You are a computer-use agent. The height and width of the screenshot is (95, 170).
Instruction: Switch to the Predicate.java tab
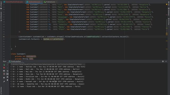click(x=50, y=2)
